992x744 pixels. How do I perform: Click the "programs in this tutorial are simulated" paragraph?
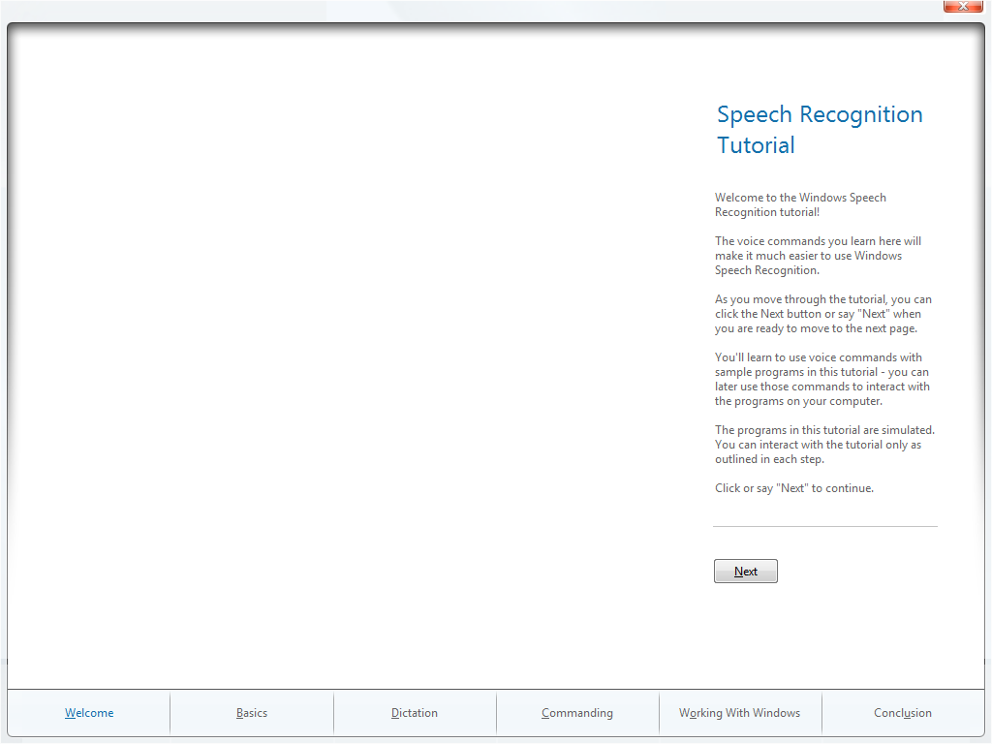click(824, 445)
